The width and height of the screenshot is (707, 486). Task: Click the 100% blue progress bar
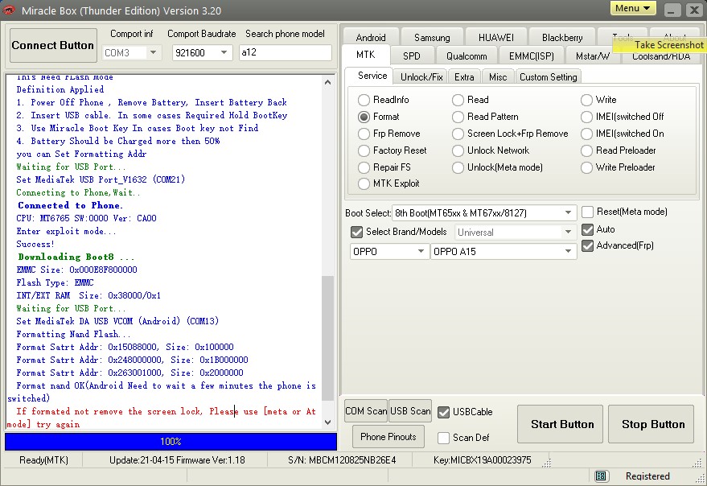click(171, 442)
